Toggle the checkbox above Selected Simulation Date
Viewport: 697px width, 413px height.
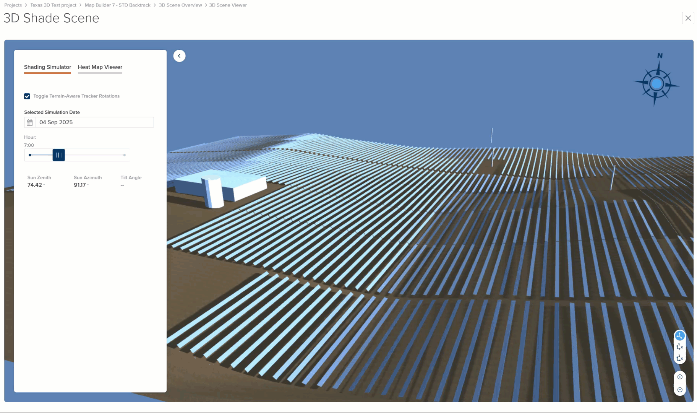click(27, 96)
